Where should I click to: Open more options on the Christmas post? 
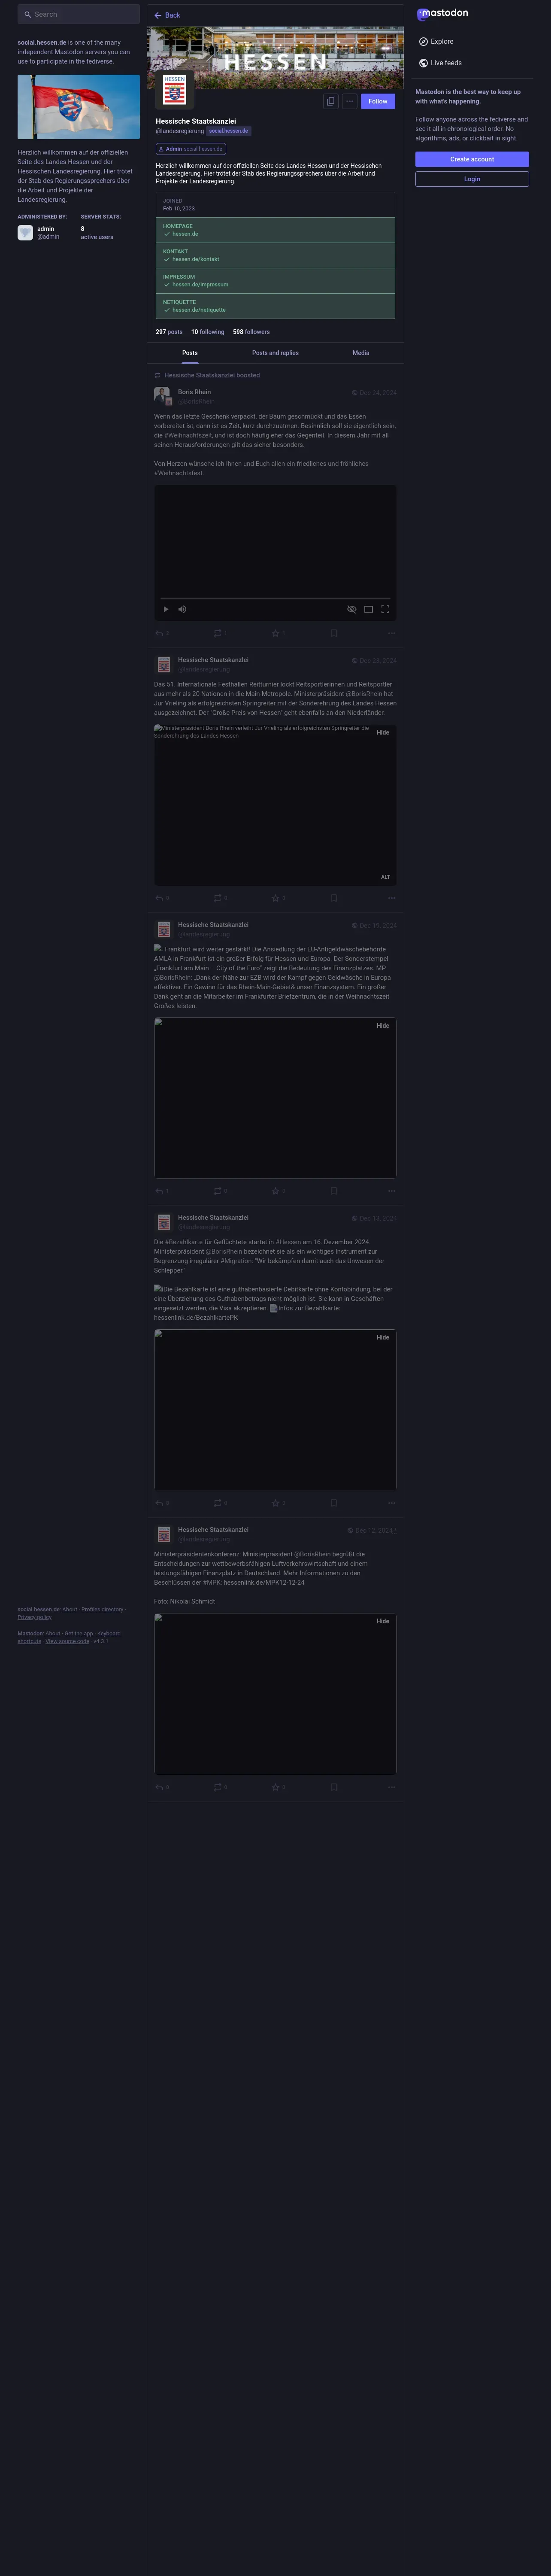coord(391,633)
